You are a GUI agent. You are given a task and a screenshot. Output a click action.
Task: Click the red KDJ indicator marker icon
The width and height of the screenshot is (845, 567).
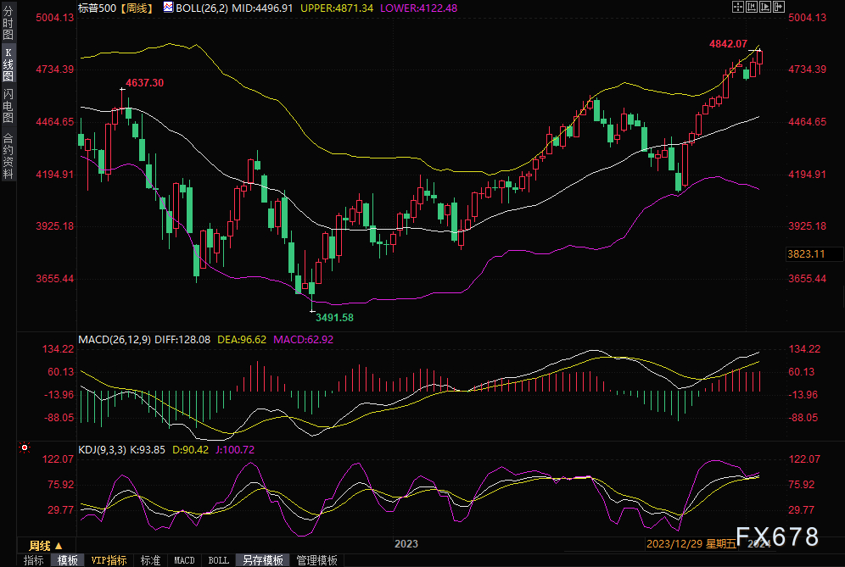point(25,447)
